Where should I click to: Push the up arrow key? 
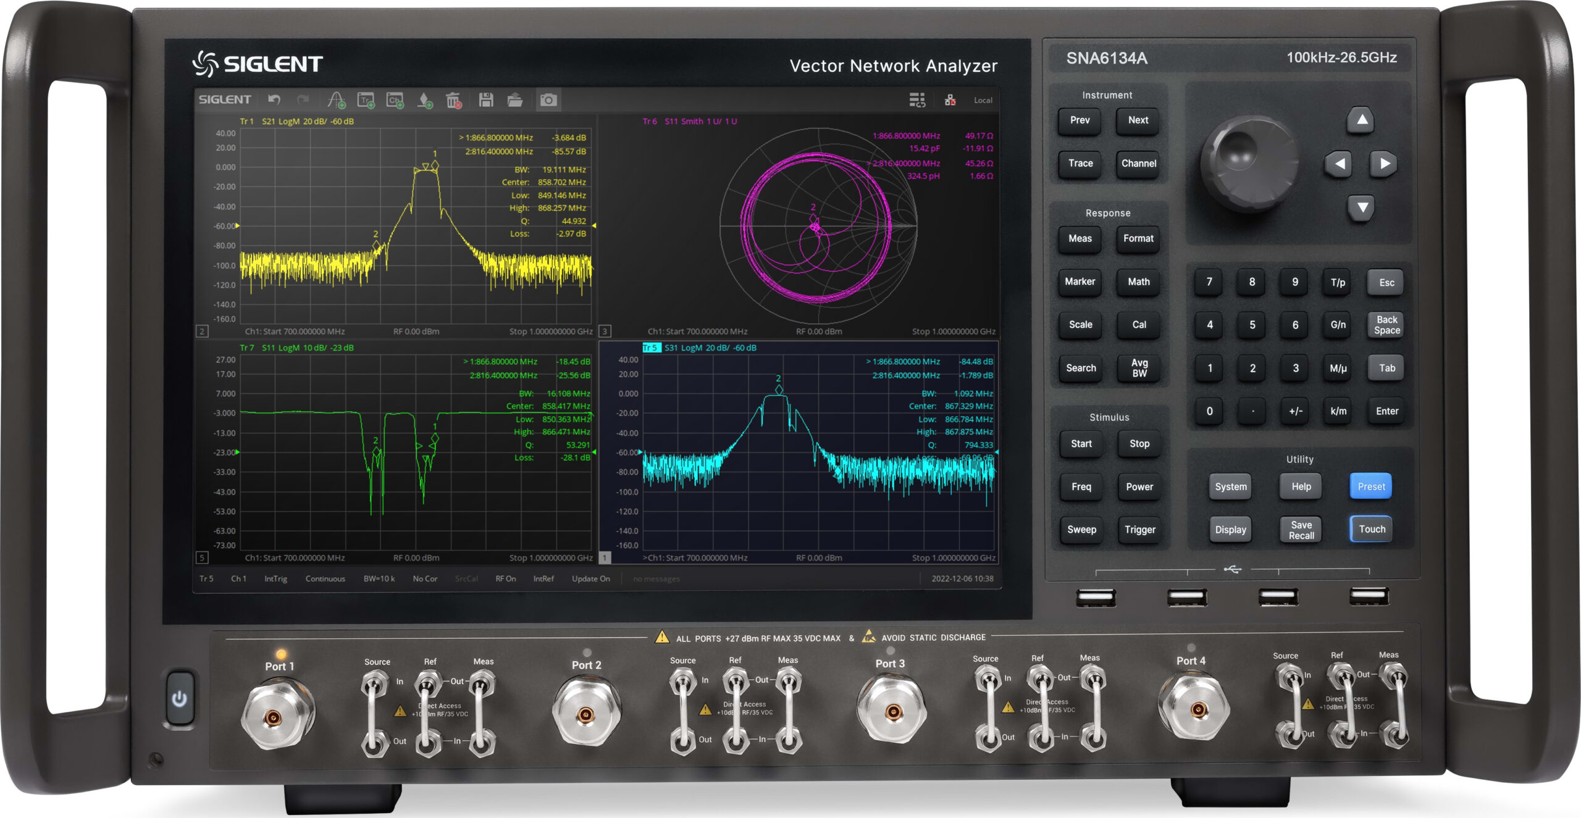point(1361,120)
